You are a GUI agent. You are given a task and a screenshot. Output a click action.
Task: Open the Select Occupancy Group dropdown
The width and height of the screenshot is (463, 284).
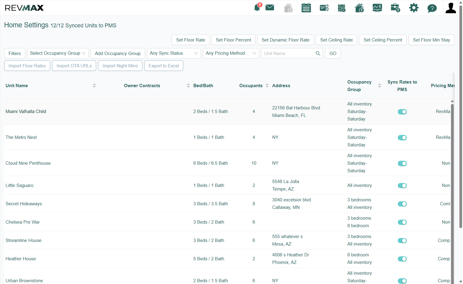coord(58,53)
